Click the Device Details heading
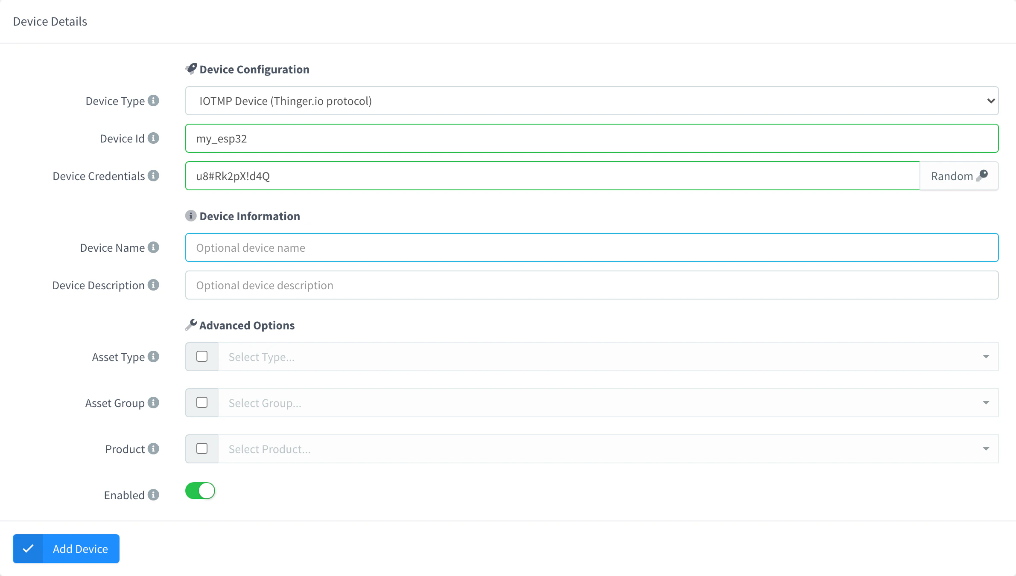 (50, 21)
